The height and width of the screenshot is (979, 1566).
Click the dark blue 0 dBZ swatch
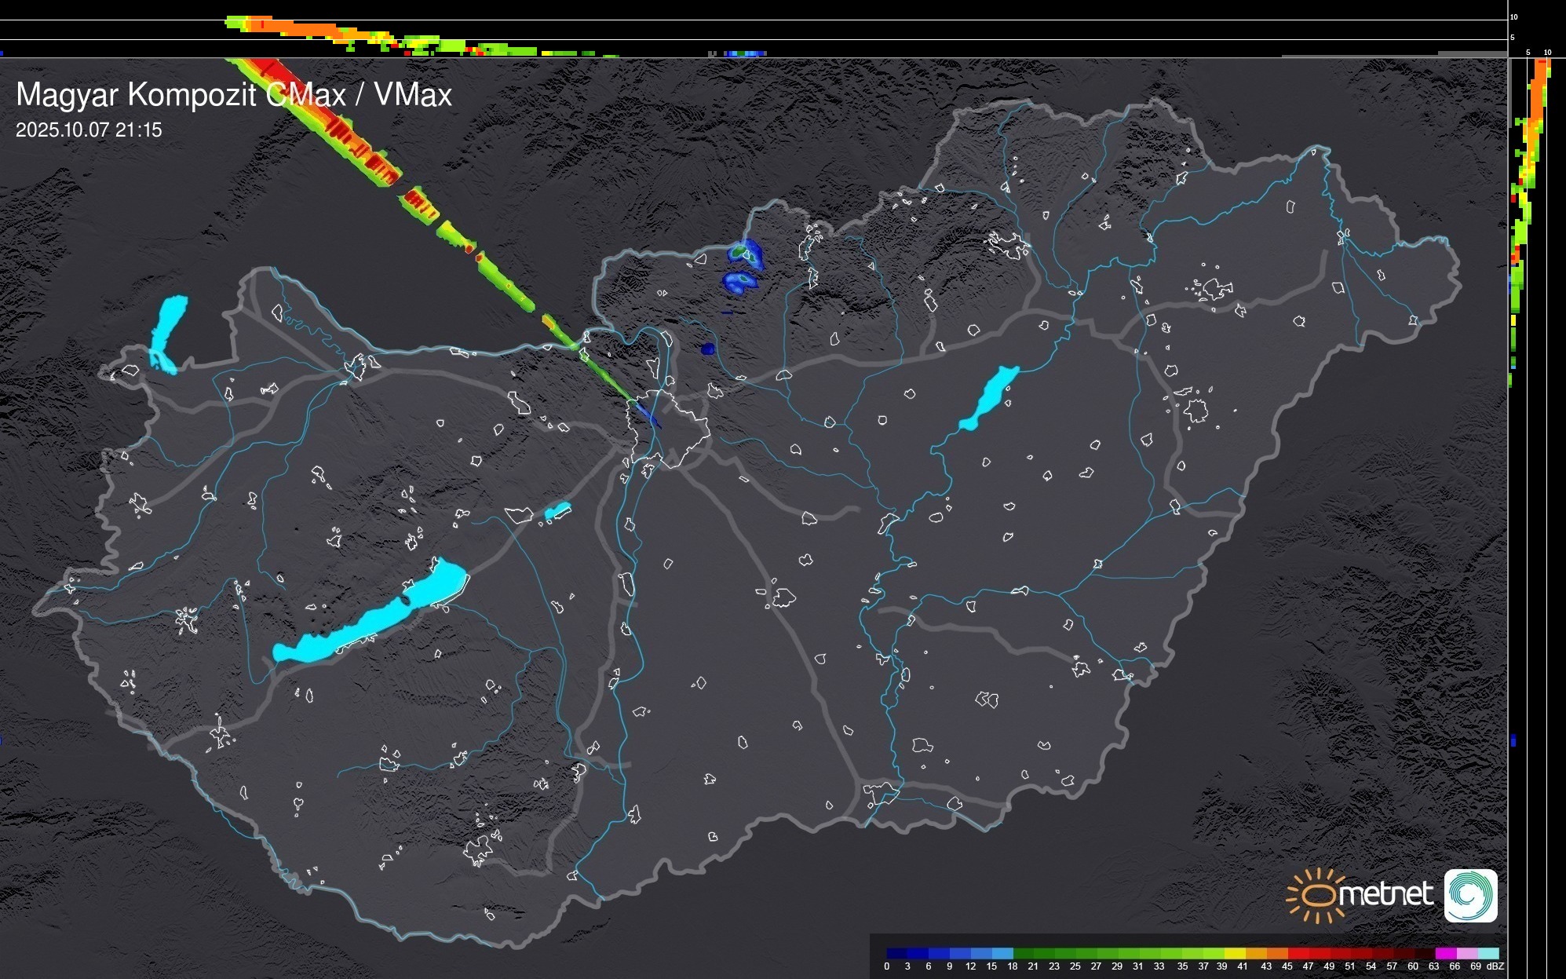(896, 953)
